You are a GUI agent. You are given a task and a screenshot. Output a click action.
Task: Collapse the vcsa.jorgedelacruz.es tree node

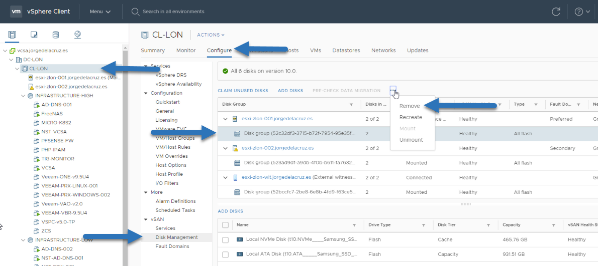[x=5, y=51]
